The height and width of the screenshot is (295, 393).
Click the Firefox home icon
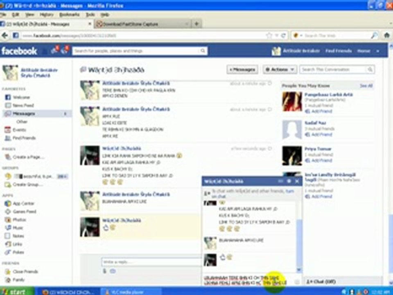[387, 35]
